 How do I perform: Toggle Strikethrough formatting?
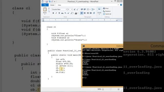62,13
